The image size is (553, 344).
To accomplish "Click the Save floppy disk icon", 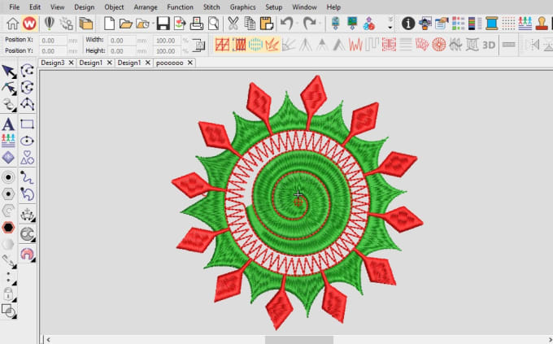I will point(163,24).
